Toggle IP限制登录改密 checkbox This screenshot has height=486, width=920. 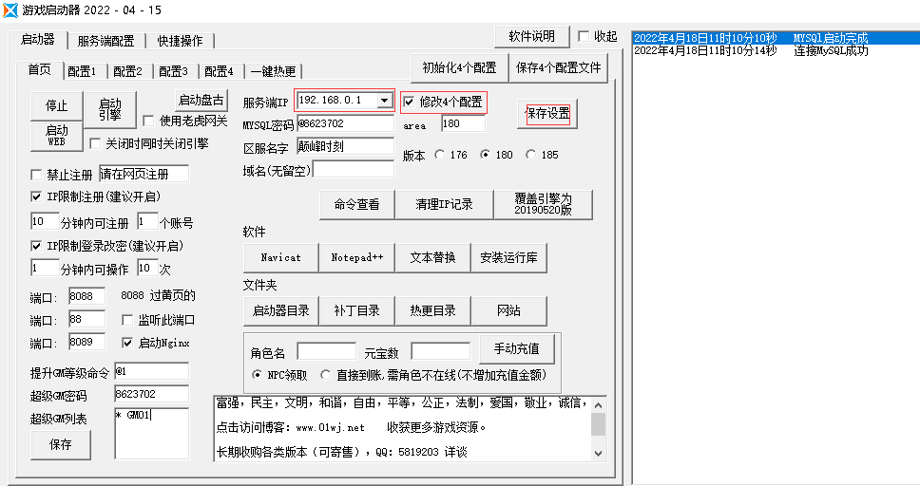point(36,246)
